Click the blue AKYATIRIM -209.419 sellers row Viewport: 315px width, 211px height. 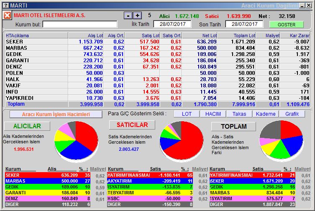(x=150, y=181)
